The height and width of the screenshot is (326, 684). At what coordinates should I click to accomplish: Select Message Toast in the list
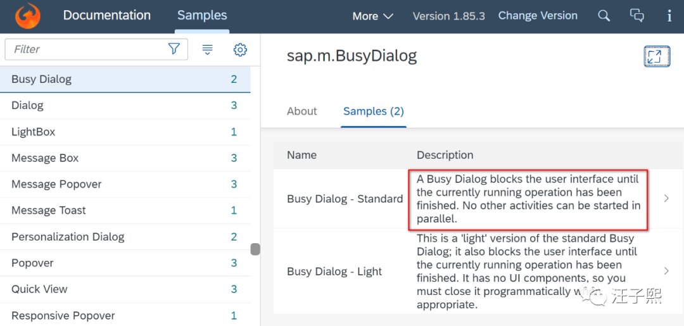point(49,210)
